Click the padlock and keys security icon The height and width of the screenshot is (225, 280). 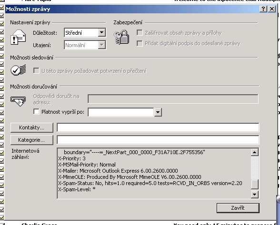coord(121,37)
